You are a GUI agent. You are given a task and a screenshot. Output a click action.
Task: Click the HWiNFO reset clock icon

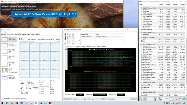pos(171,99)
